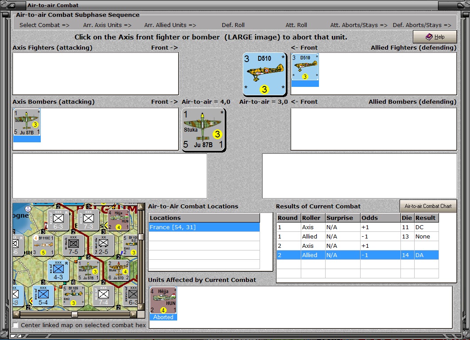The width and height of the screenshot is (470, 340).
Task: Click the 7-5 mech corps counter on map
Action: click(74, 245)
